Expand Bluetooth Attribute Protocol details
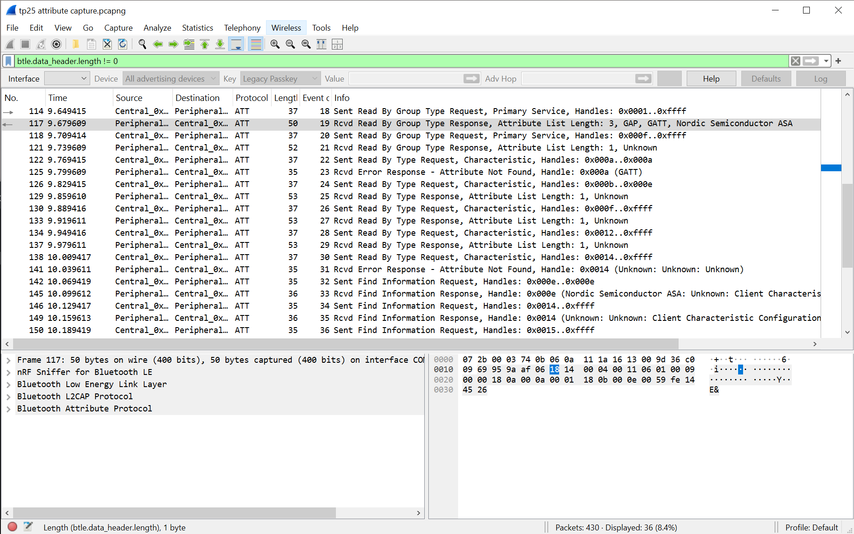The image size is (854, 534). (x=9, y=409)
